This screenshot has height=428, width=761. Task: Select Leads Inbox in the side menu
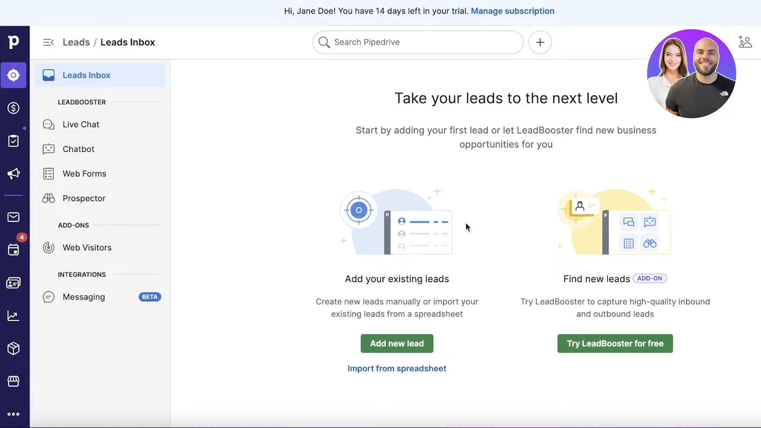coord(100,75)
